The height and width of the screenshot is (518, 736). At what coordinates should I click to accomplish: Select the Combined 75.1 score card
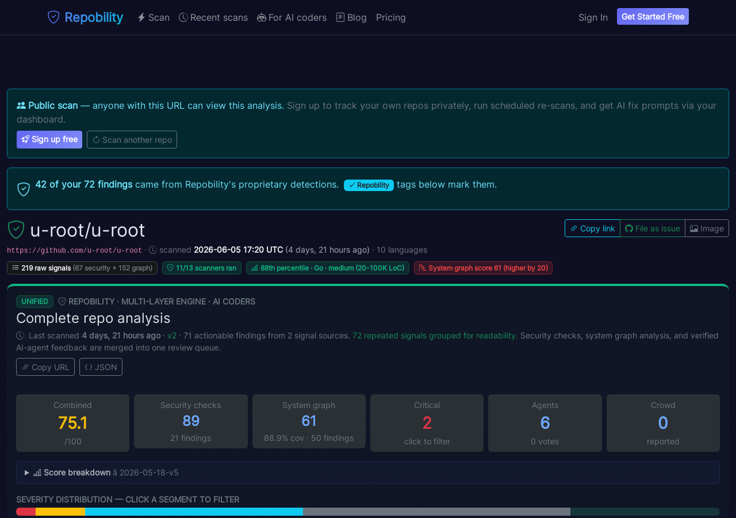(x=72, y=423)
